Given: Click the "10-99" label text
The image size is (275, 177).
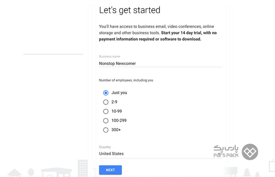Looking at the screenshot, I should point(117,111).
